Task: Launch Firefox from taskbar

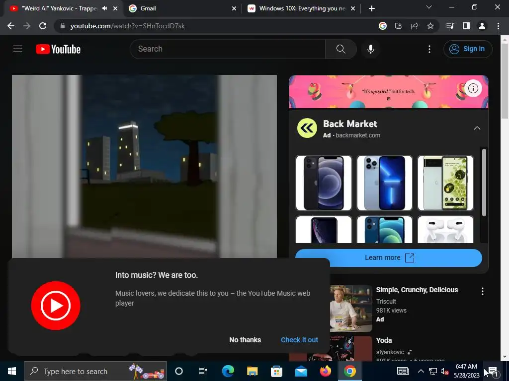Action: 325,371
